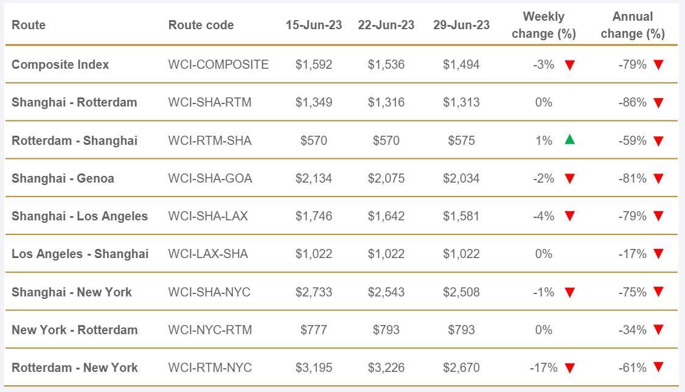Select the Route column header
Screen dimensions: 685x392
pos(29,25)
